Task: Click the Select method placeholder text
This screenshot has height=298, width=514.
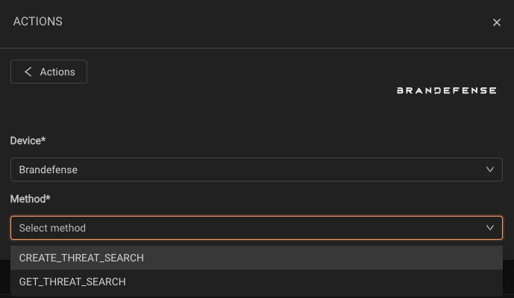Action: (x=52, y=228)
